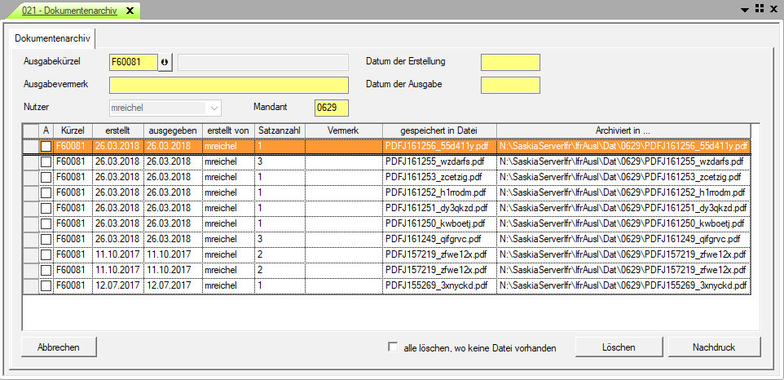Click into the Mandant field showing 0629
The height and width of the screenshot is (380, 784).
tap(331, 108)
